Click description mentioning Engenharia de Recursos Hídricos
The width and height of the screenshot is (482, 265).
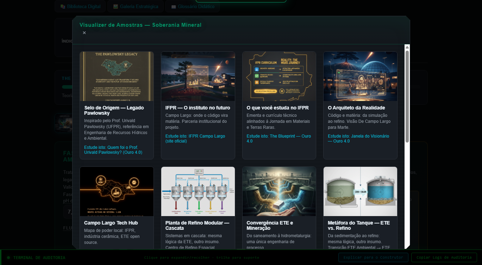pos(117,130)
